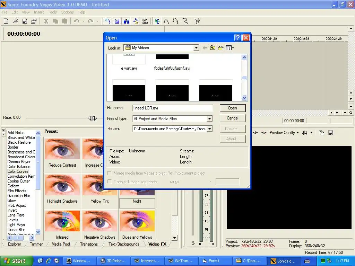Click Create New Folder icon in Open dialog
Viewport: 355px width, 266px height.
pos(221,48)
